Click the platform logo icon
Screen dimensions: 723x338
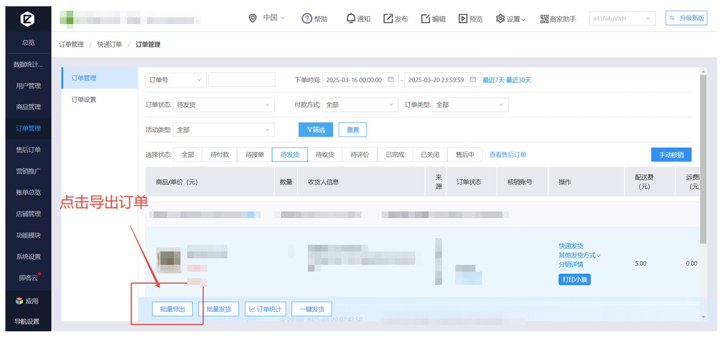coord(28,19)
